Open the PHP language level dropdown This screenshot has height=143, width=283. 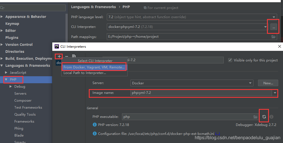[274, 17]
